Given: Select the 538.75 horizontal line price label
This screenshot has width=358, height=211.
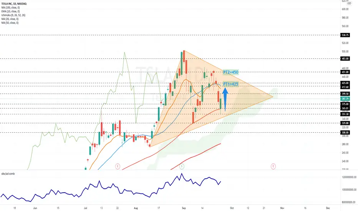Looking at the screenshot, I should coord(345,35).
